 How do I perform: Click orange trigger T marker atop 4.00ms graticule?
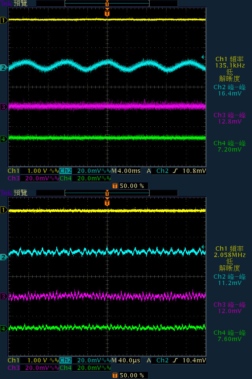click(x=107, y=13)
